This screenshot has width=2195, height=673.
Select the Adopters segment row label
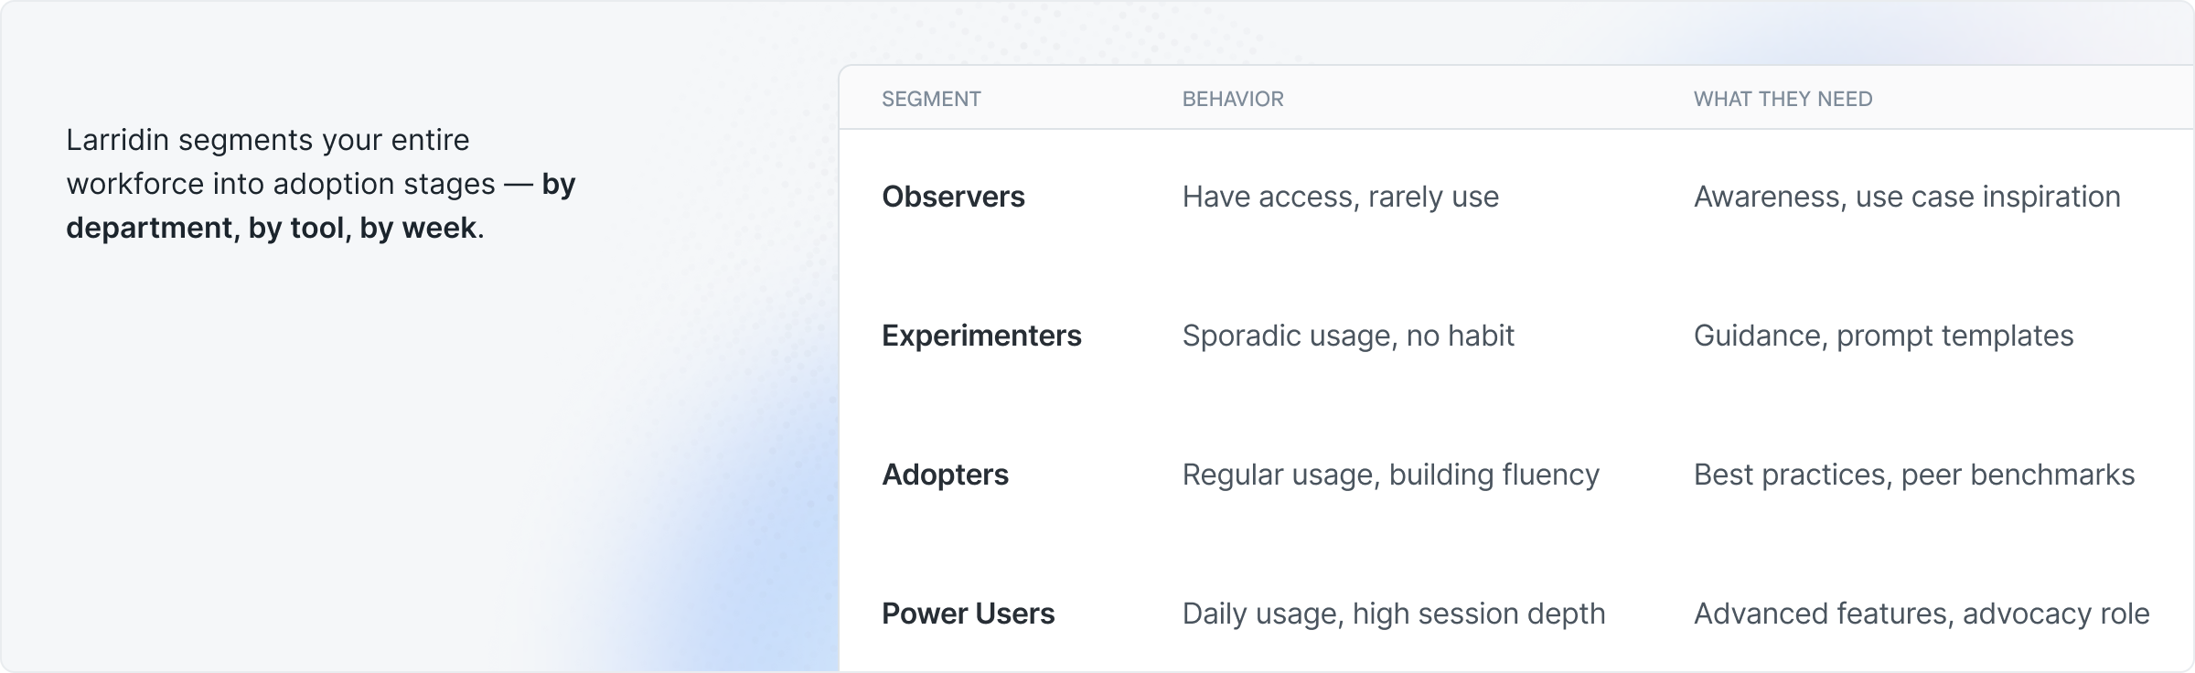click(x=945, y=475)
